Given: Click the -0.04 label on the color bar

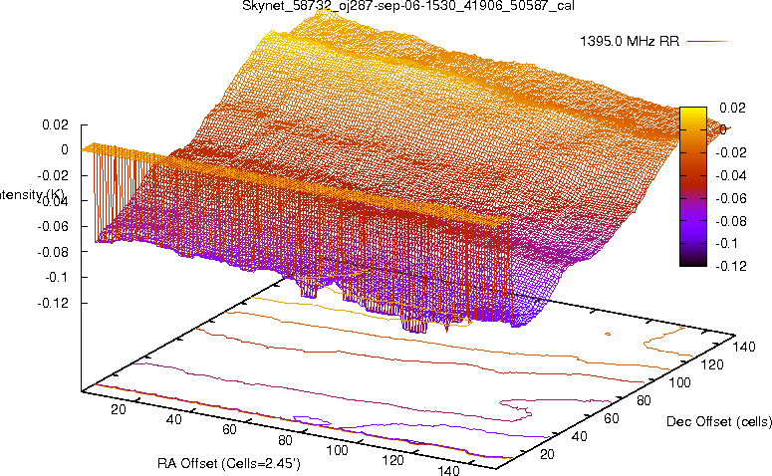Looking at the screenshot, I should [730, 175].
